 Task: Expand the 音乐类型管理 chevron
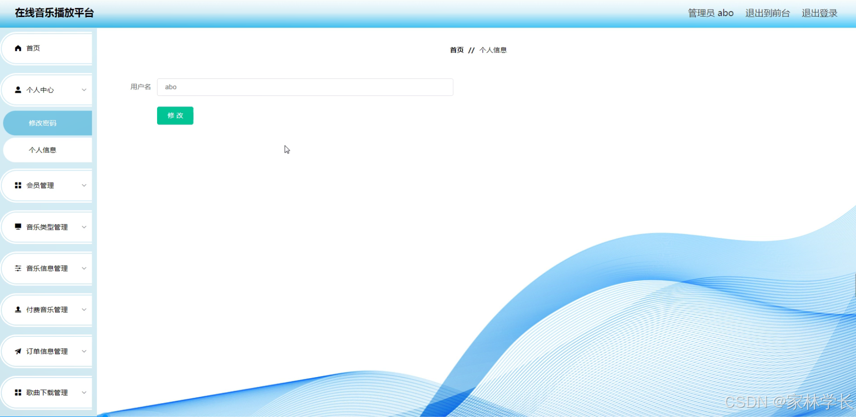tap(84, 227)
